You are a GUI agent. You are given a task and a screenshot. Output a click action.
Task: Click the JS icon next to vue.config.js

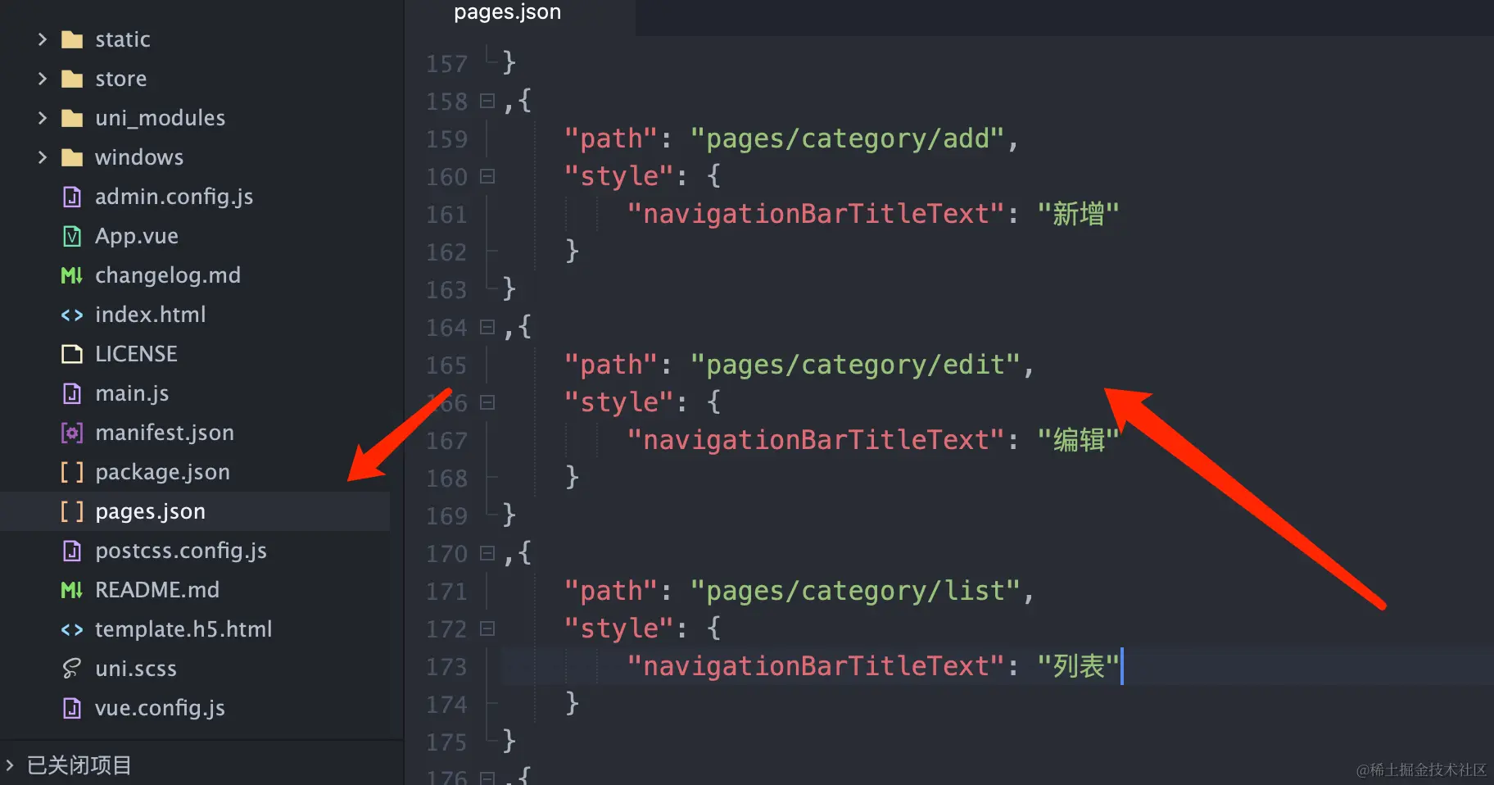72,708
